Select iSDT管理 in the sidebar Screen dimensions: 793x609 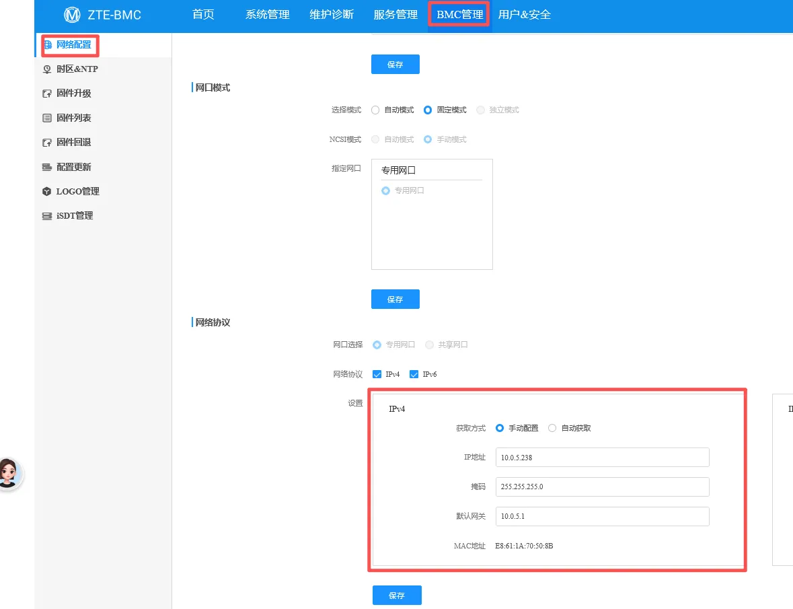(x=75, y=216)
